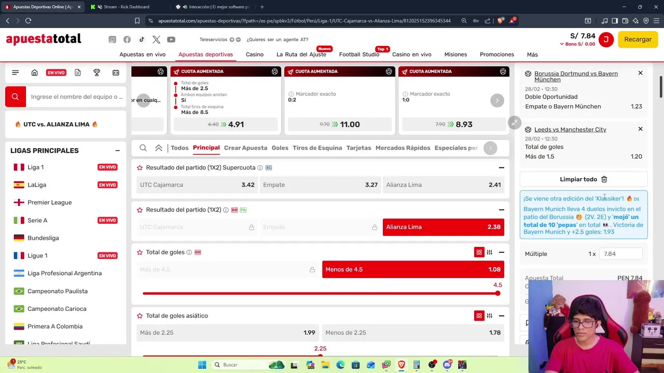The height and width of the screenshot is (373, 664).
Task: Remove the Leeds vs Manchester City bet
Action: coord(640,129)
